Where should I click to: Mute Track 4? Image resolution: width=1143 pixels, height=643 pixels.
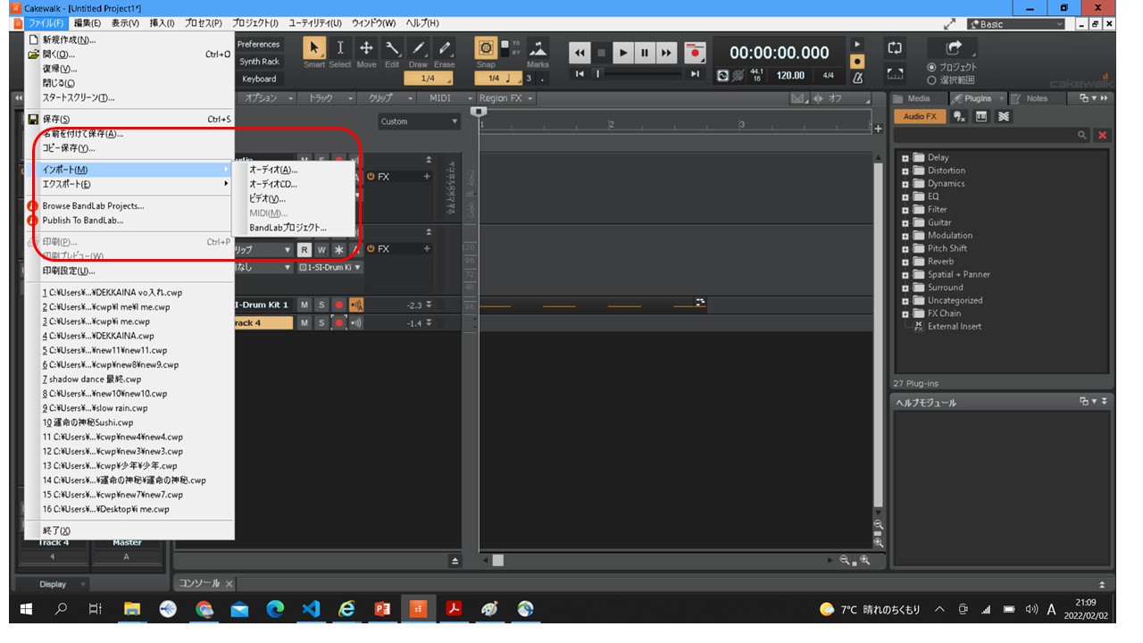pyautogui.click(x=304, y=322)
